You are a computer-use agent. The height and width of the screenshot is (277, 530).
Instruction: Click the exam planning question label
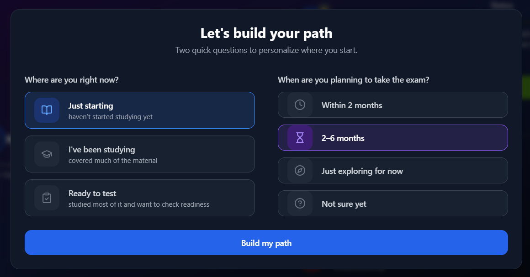[354, 79]
